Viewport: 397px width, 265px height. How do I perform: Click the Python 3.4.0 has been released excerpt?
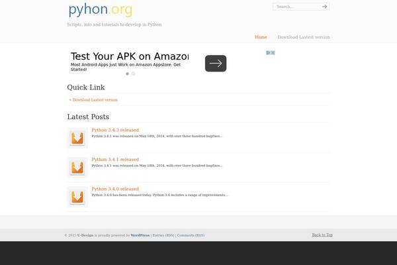tap(159, 195)
